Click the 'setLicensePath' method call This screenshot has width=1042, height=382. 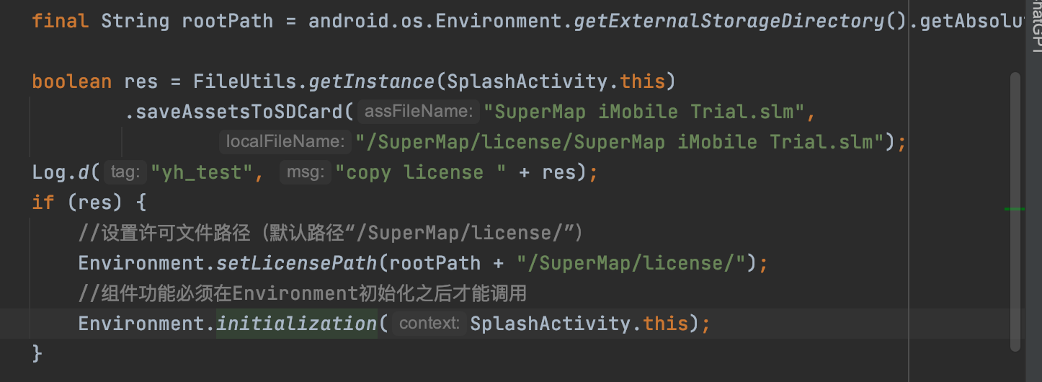297,263
